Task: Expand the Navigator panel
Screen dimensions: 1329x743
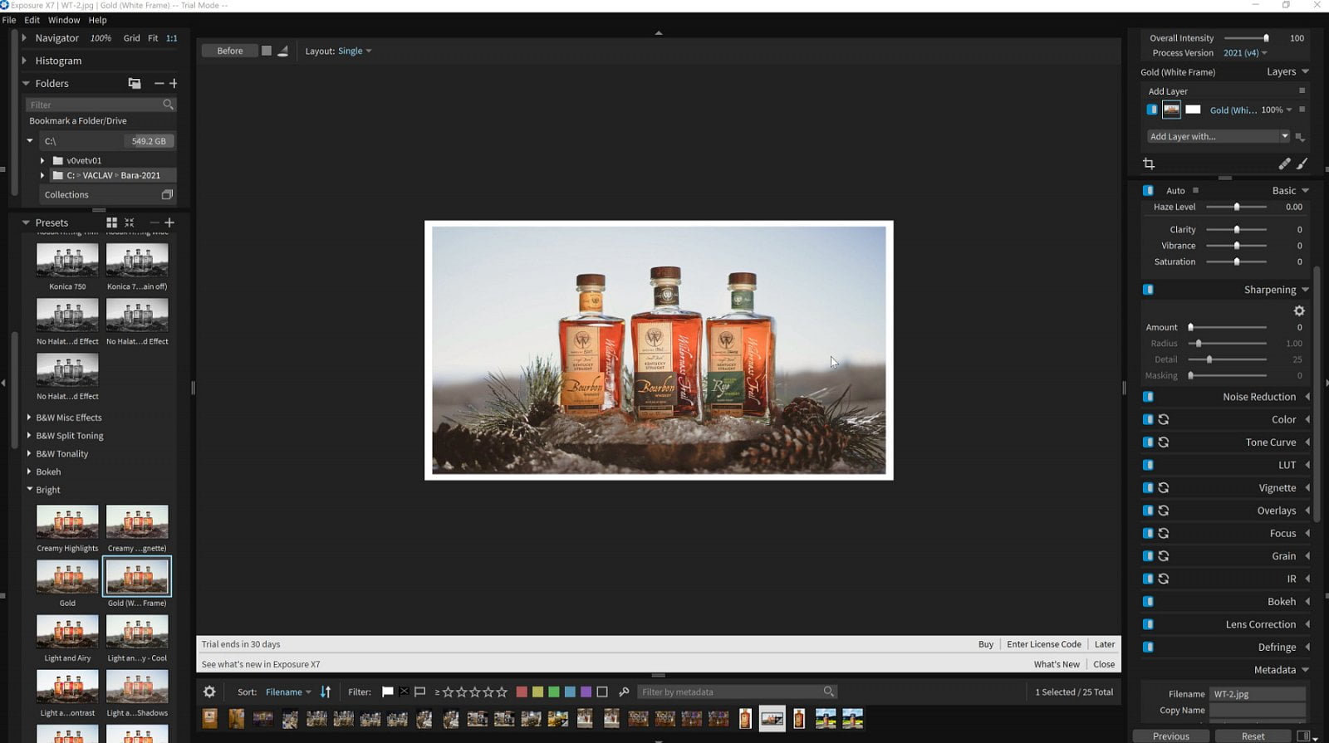Action: pyautogui.click(x=24, y=37)
